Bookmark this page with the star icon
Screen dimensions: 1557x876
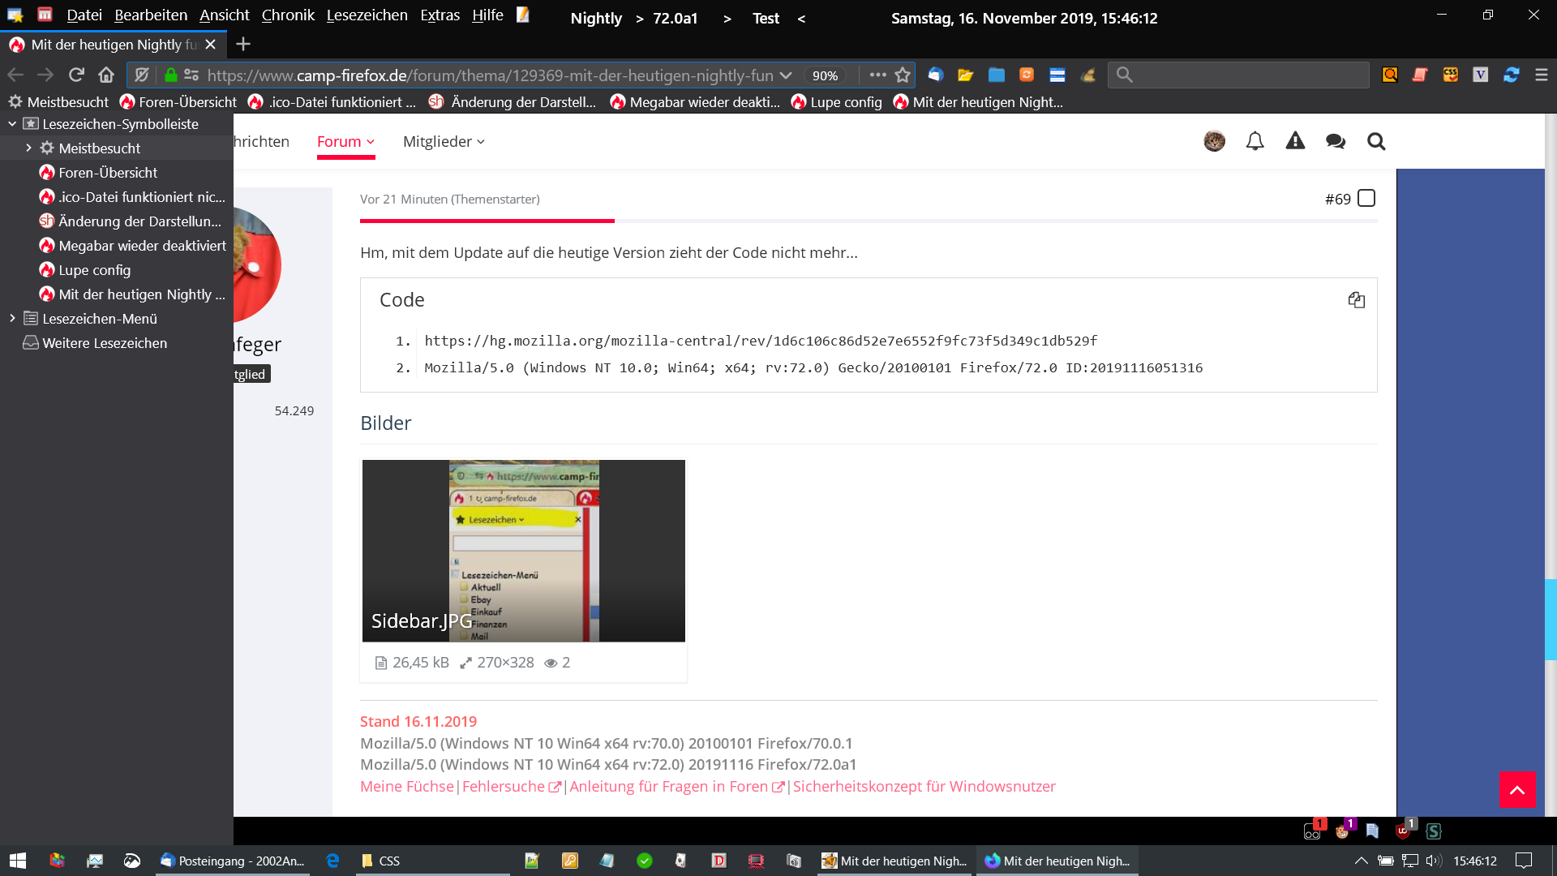click(x=903, y=75)
